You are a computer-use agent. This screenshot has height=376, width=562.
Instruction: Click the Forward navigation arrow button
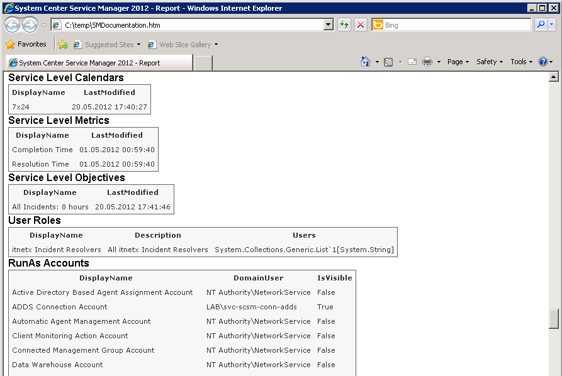coord(30,25)
